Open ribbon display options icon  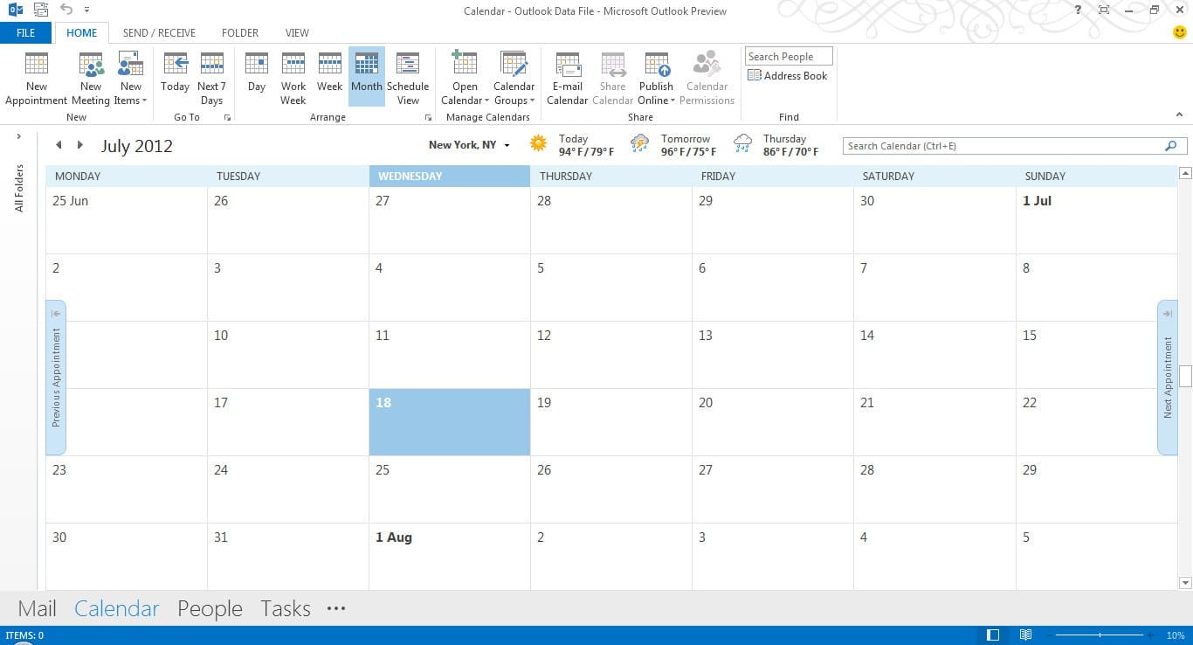point(1104,10)
